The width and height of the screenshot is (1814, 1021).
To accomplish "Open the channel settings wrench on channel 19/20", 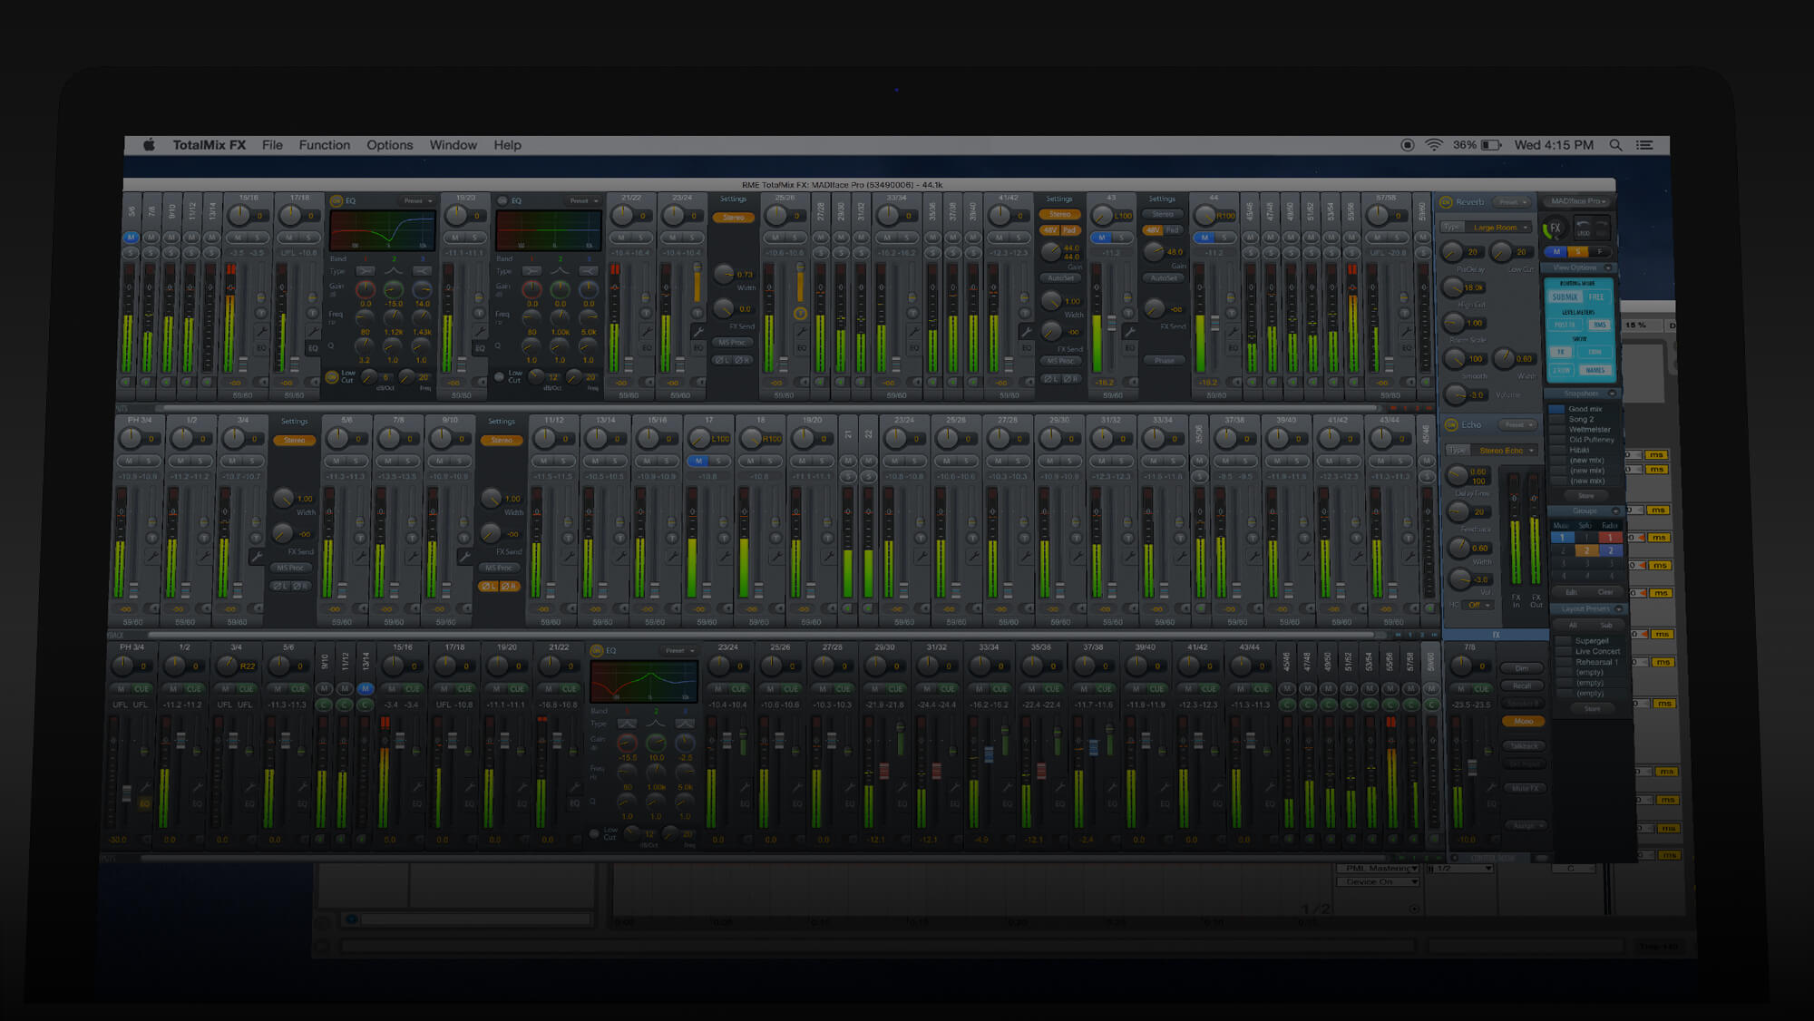I will coord(478,331).
